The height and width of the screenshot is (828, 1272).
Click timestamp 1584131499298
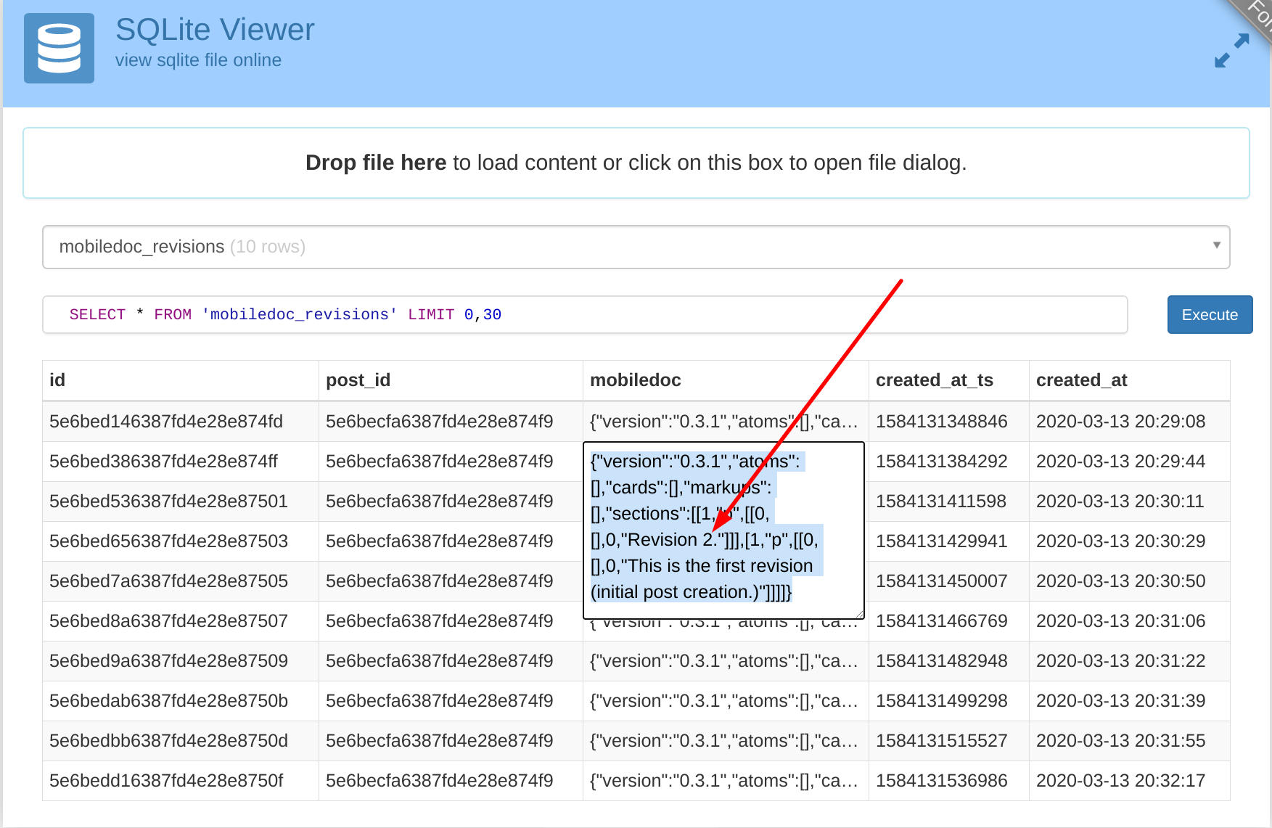click(941, 701)
